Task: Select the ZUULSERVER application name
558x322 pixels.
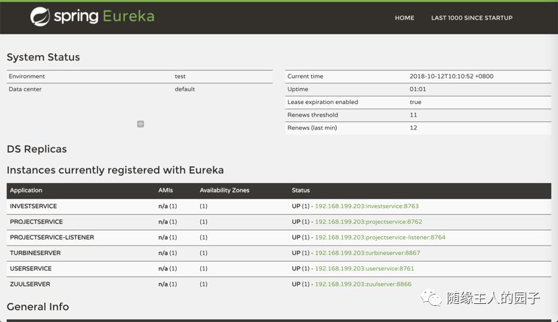Action: pos(30,284)
